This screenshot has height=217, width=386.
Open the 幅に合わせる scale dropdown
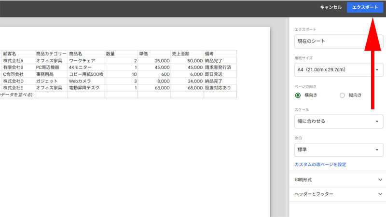pos(339,122)
